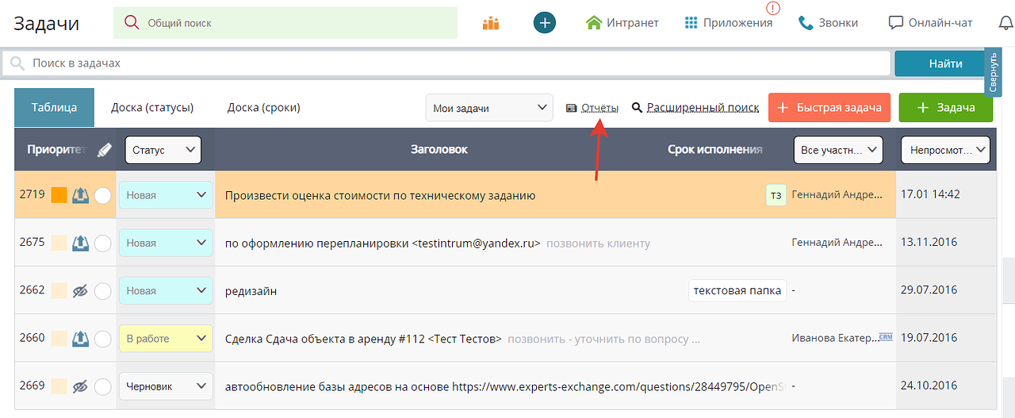The width and height of the screenshot is (1015, 418).
Task: Open the Статус filter dropdown in header
Action: (163, 150)
